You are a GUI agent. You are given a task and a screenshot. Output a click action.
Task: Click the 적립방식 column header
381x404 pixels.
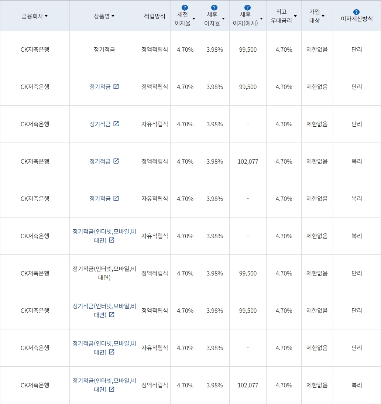coord(154,16)
